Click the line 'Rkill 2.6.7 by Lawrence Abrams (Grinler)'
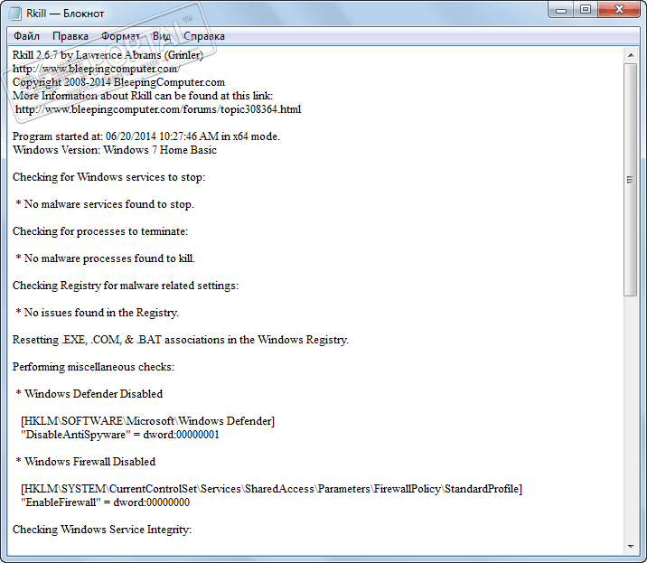This screenshot has height=563, width=647. pos(108,55)
